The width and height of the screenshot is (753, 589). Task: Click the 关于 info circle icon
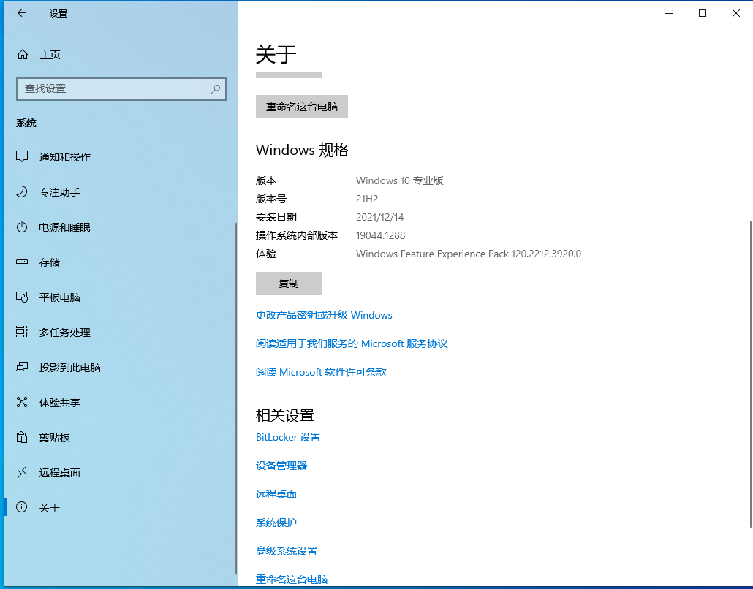pos(22,507)
